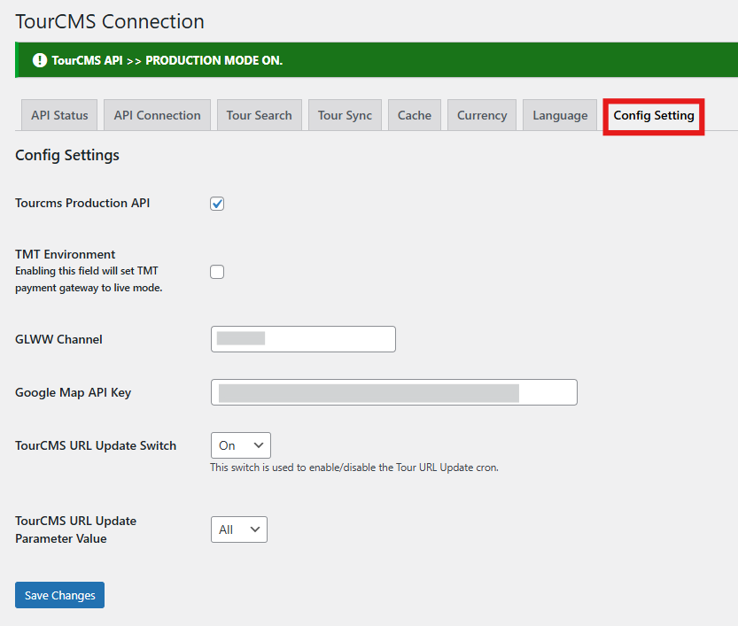
Task: Focus the Google Map API Key field
Action: pos(393,392)
